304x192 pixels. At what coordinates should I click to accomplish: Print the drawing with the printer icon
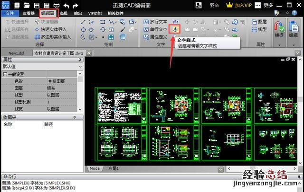(x=57, y=5)
